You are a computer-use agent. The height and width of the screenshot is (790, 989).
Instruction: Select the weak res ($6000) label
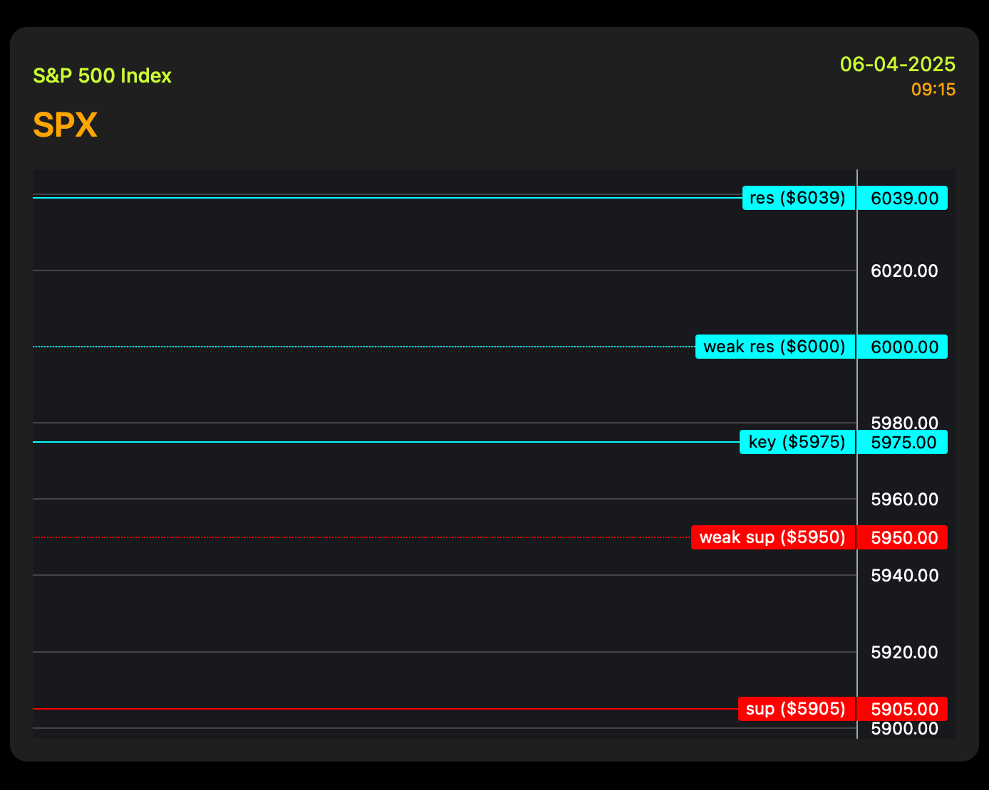[775, 347]
